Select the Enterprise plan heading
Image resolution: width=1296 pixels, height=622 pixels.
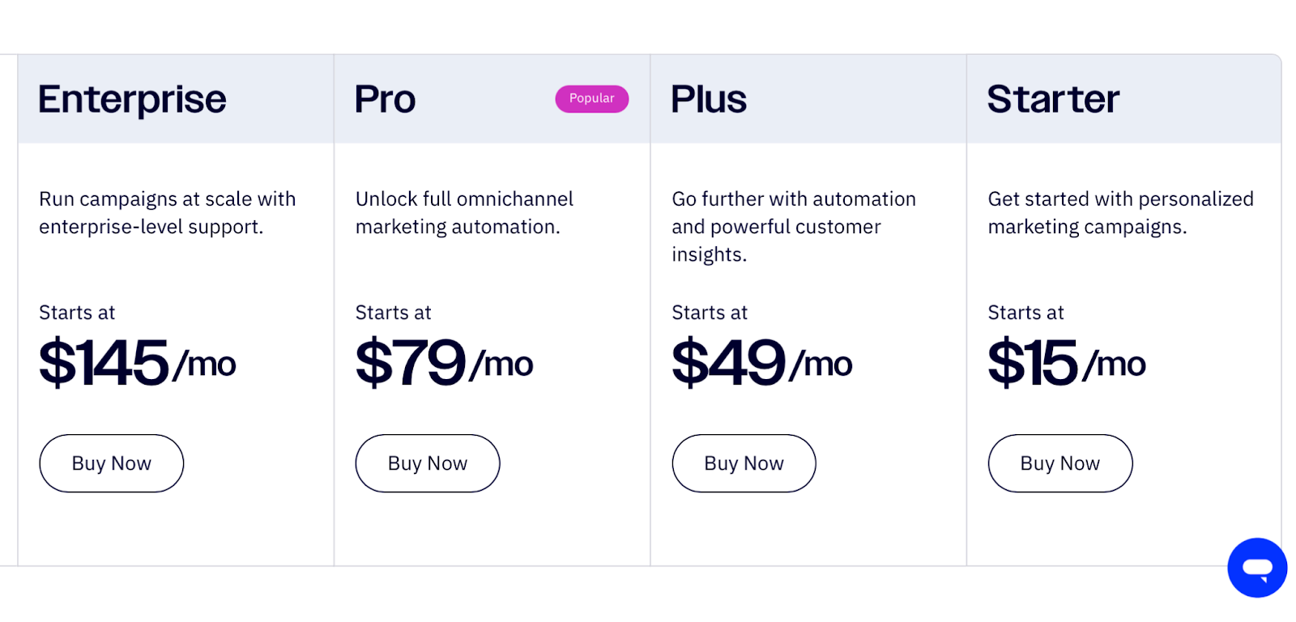tap(132, 100)
